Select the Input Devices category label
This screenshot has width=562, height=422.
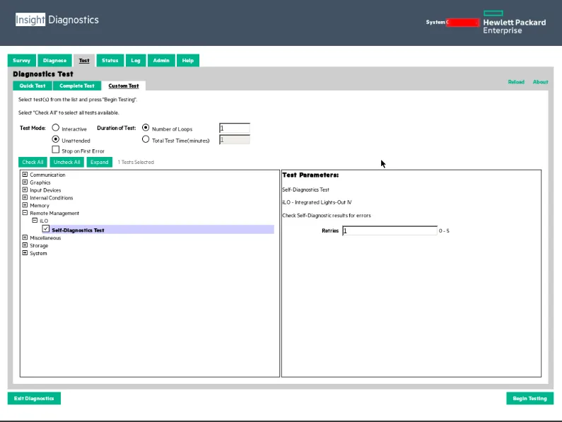[x=45, y=190]
